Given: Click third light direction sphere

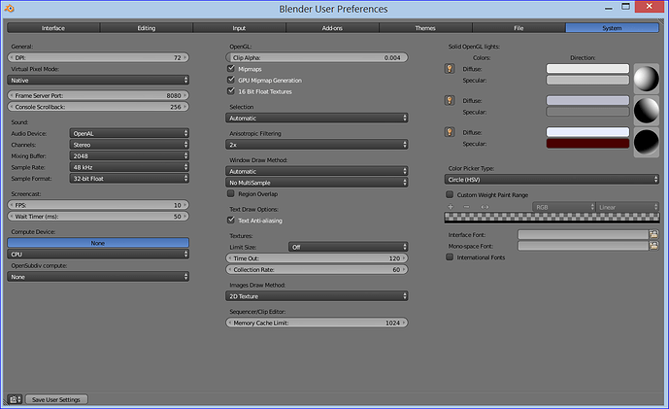Looking at the screenshot, I should pos(647,142).
